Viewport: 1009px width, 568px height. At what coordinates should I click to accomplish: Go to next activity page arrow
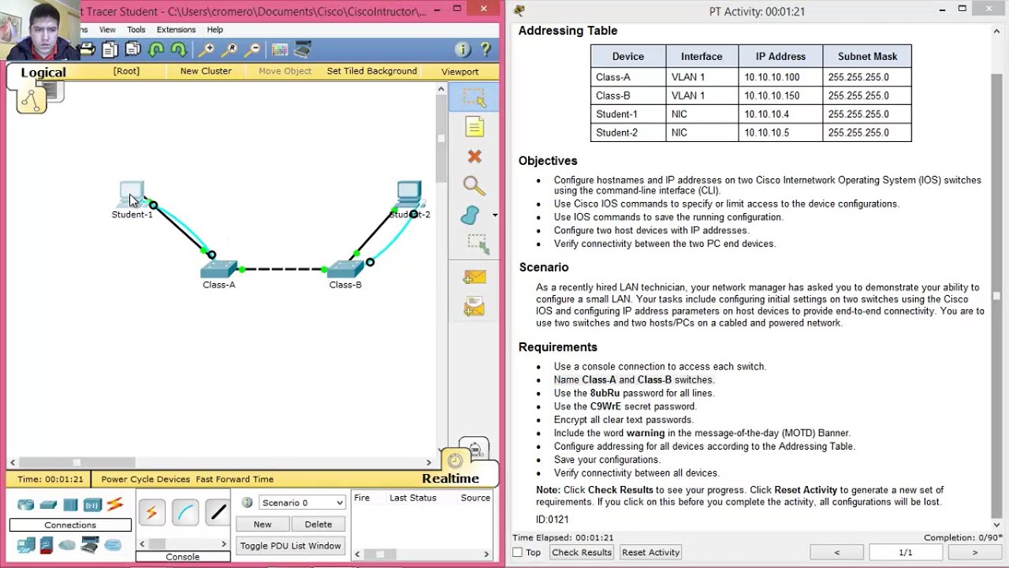[x=975, y=552]
